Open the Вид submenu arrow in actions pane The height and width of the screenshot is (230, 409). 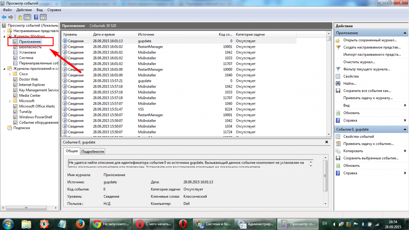point(405,106)
